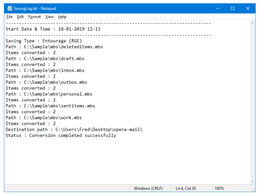The image size is (260, 195).
Task: Click the personal.mbs path line
Action: click(49, 94)
